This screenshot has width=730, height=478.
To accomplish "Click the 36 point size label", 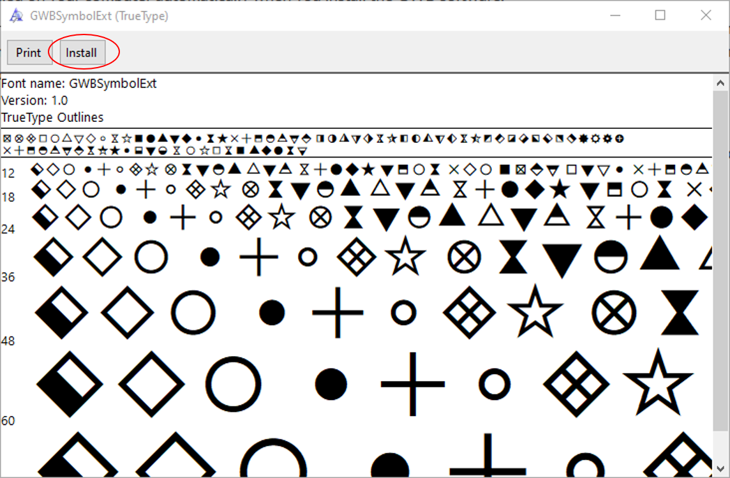I will [8, 278].
